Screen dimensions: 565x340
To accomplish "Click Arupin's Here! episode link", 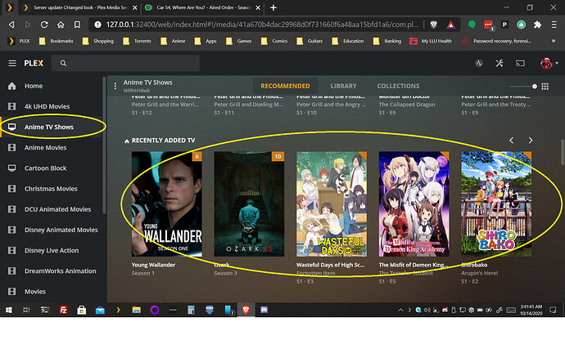I will pos(480,273).
